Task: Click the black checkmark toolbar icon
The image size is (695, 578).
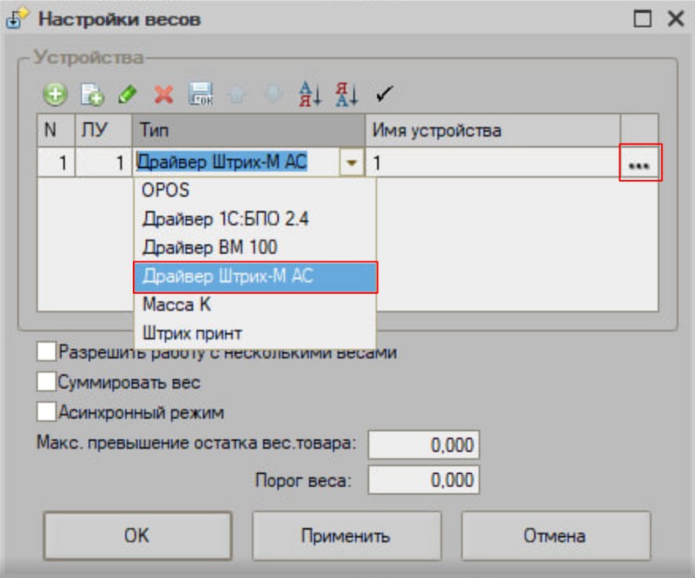Action: [x=383, y=94]
